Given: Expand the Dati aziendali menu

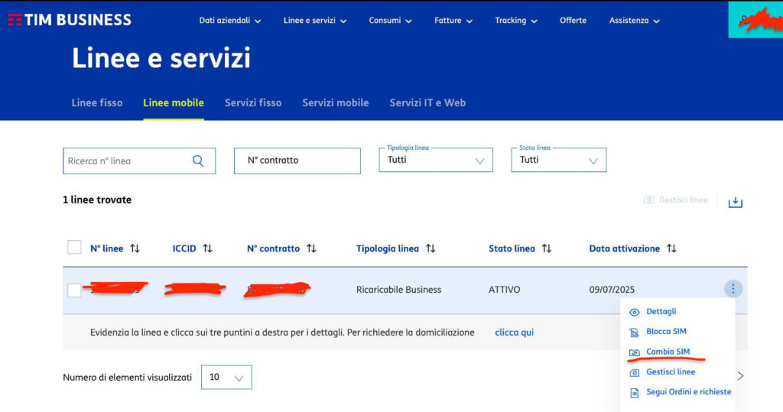Looking at the screenshot, I should (x=229, y=21).
